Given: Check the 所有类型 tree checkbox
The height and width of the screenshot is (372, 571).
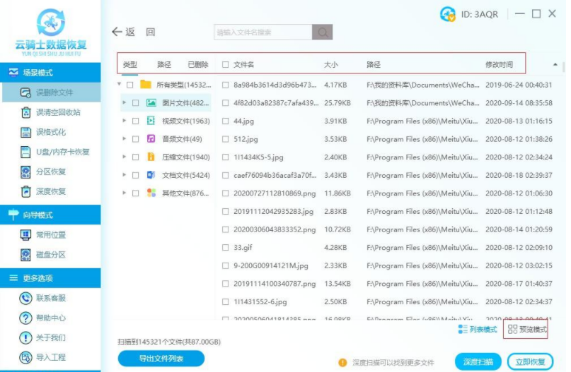Looking at the screenshot, I should tap(130, 85).
